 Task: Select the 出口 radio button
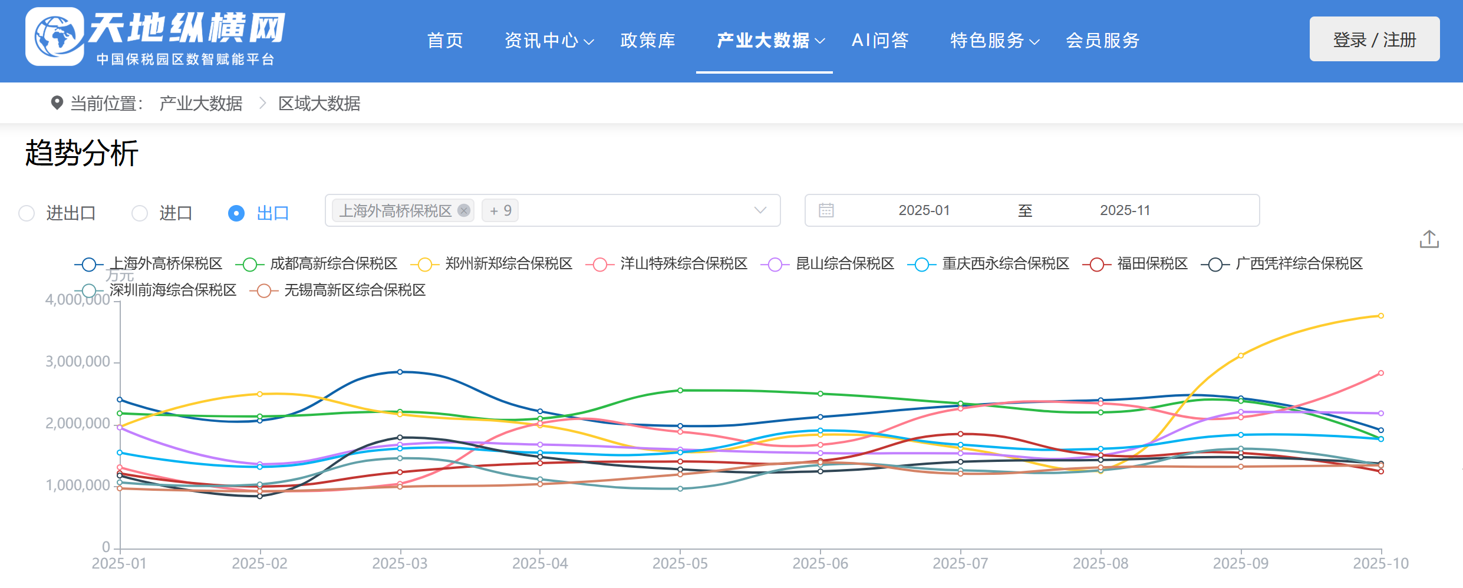tap(236, 213)
